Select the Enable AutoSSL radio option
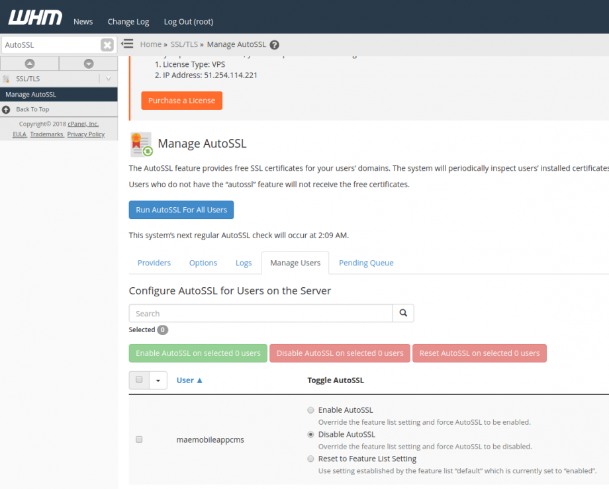The width and height of the screenshot is (609, 489). pos(310,410)
